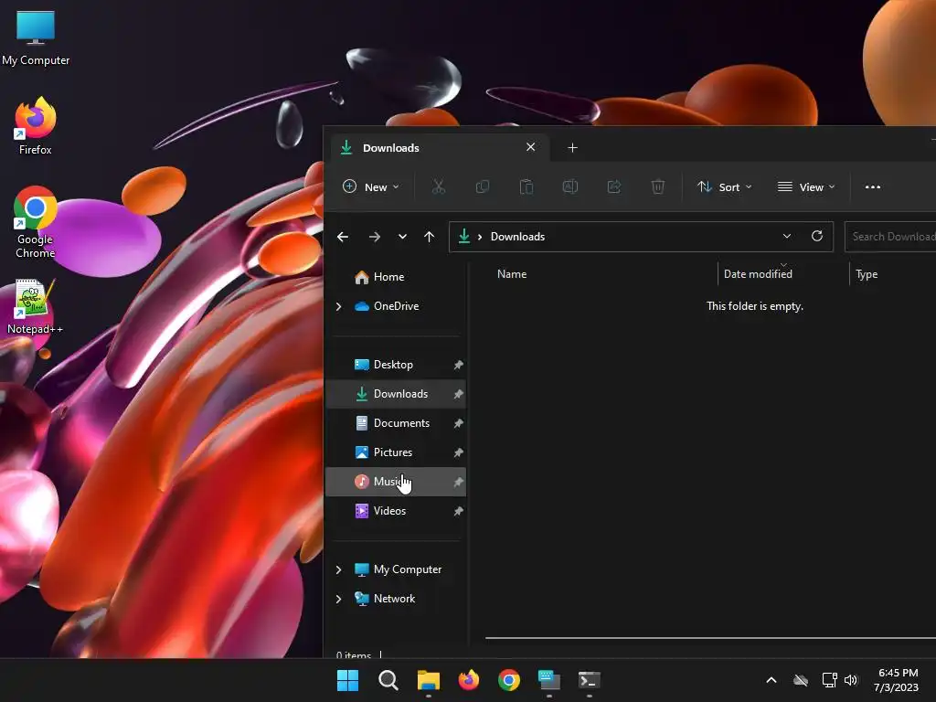Click the Rename icon in toolbar
Viewport: 936px width, 702px height.
tap(570, 186)
